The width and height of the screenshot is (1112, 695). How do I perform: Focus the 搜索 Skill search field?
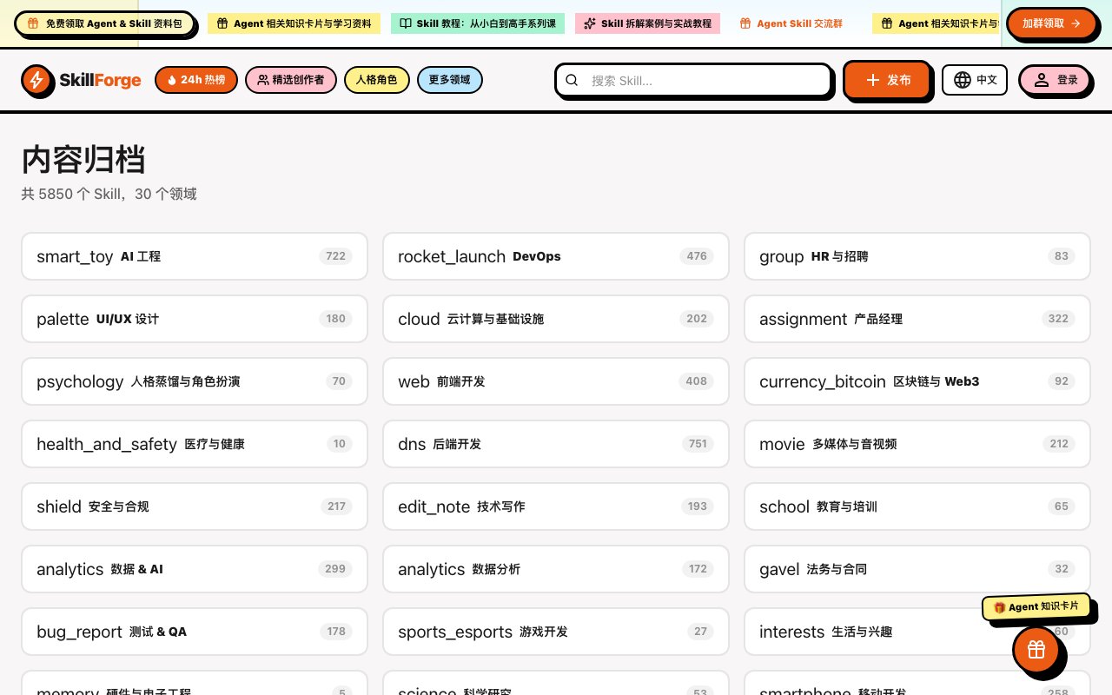tap(693, 80)
